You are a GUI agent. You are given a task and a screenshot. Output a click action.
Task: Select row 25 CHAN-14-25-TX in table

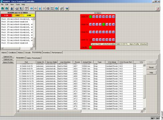pos(80,109)
